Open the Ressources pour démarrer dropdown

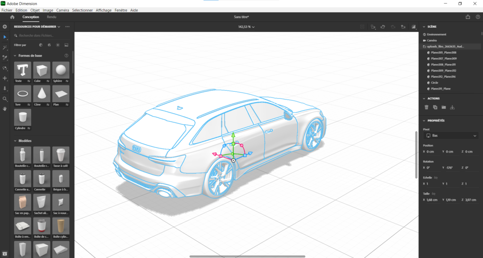click(x=37, y=27)
